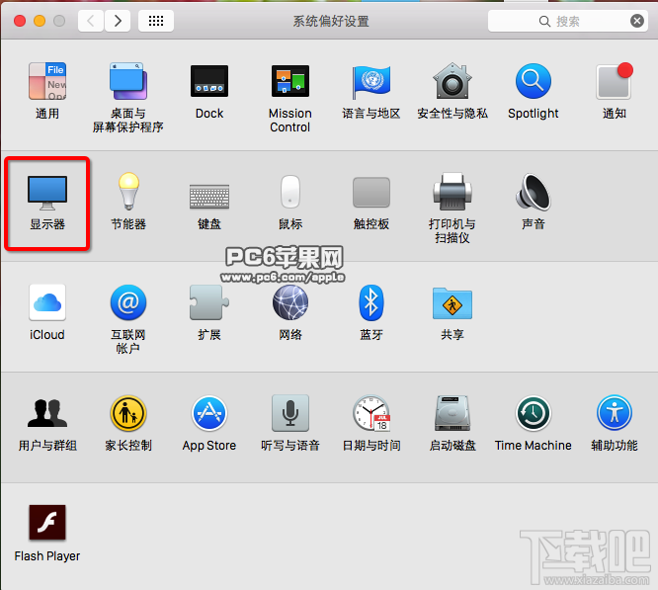Close the 系统偏好设置 window

pyautogui.click(x=20, y=21)
